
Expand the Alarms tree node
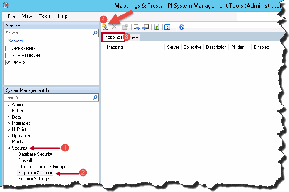8,105
